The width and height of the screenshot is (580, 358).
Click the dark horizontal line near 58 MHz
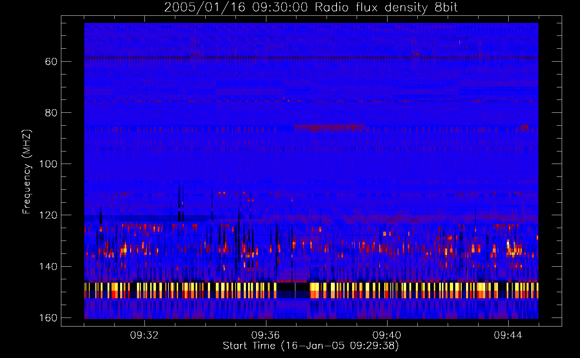tap(311, 57)
